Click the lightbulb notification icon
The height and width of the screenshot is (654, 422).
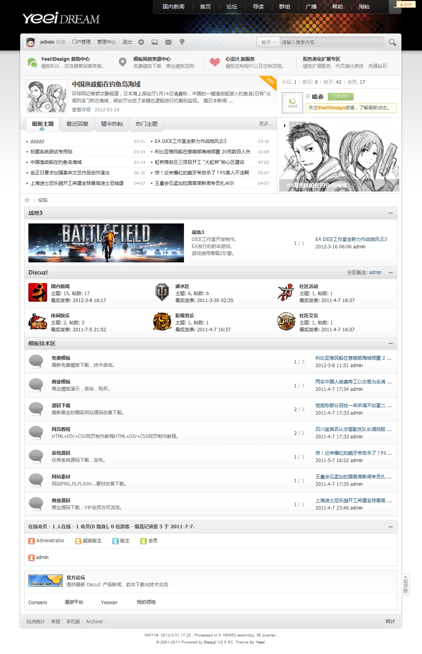tap(182, 42)
